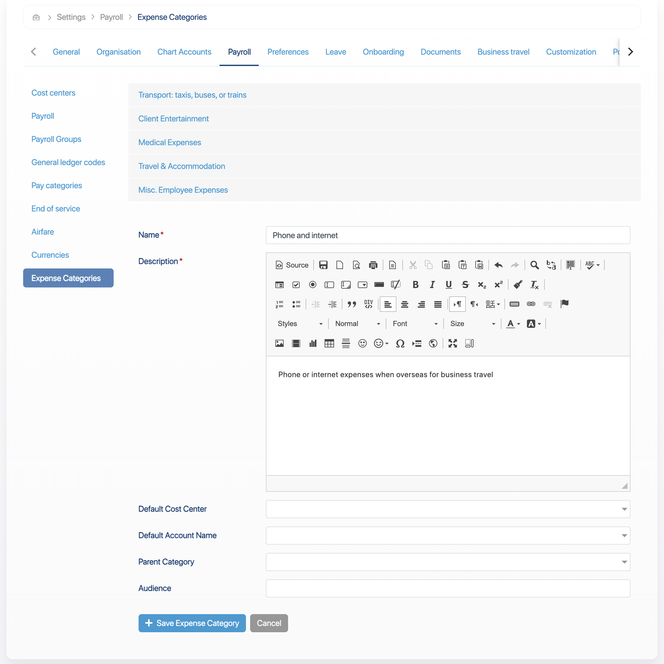Insert special character with Omega icon

(400, 343)
